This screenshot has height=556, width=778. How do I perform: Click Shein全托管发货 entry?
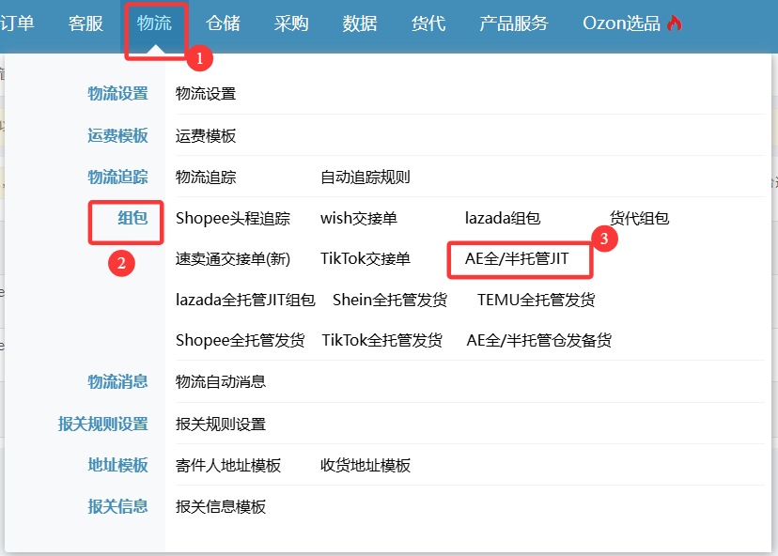click(390, 301)
